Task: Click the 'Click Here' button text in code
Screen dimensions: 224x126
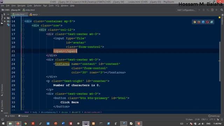Action: click(69, 102)
